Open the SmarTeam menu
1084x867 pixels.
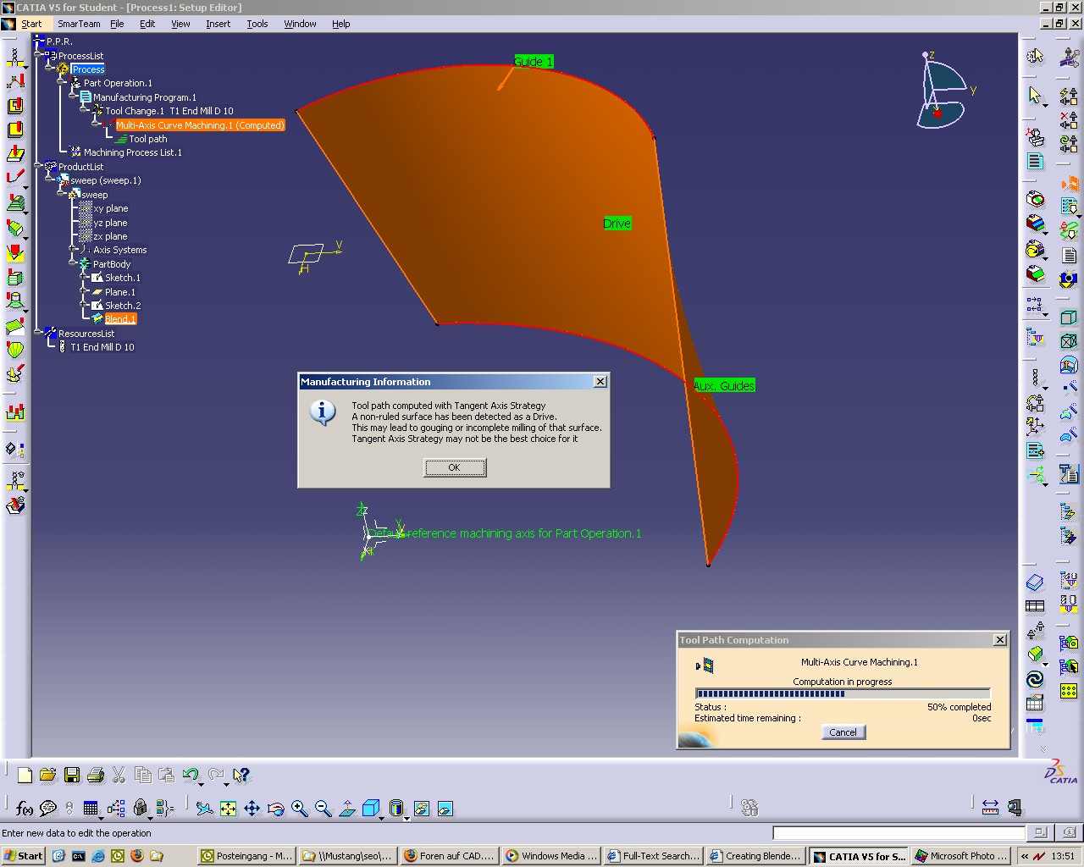[x=79, y=24]
